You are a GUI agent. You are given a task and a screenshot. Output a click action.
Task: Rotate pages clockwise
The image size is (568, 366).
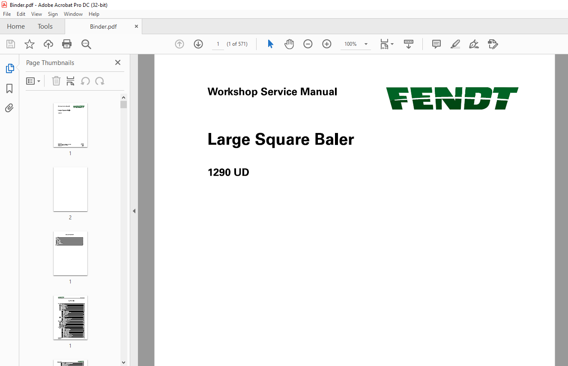[x=100, y=81]
